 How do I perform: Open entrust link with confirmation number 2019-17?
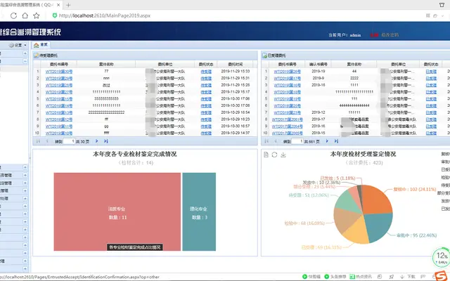[287, 119]
